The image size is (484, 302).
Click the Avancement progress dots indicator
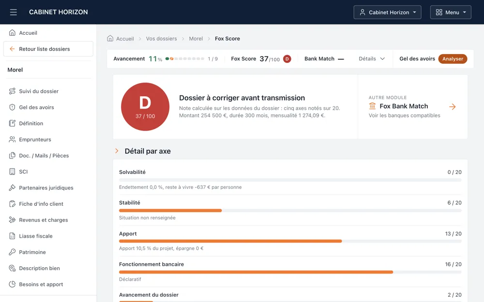[184, 58]
